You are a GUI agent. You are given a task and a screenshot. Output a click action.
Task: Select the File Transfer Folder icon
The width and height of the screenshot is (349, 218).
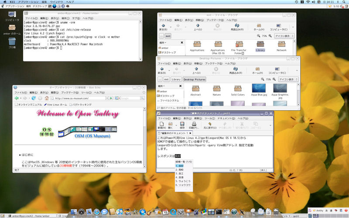[x=239, y=48]
